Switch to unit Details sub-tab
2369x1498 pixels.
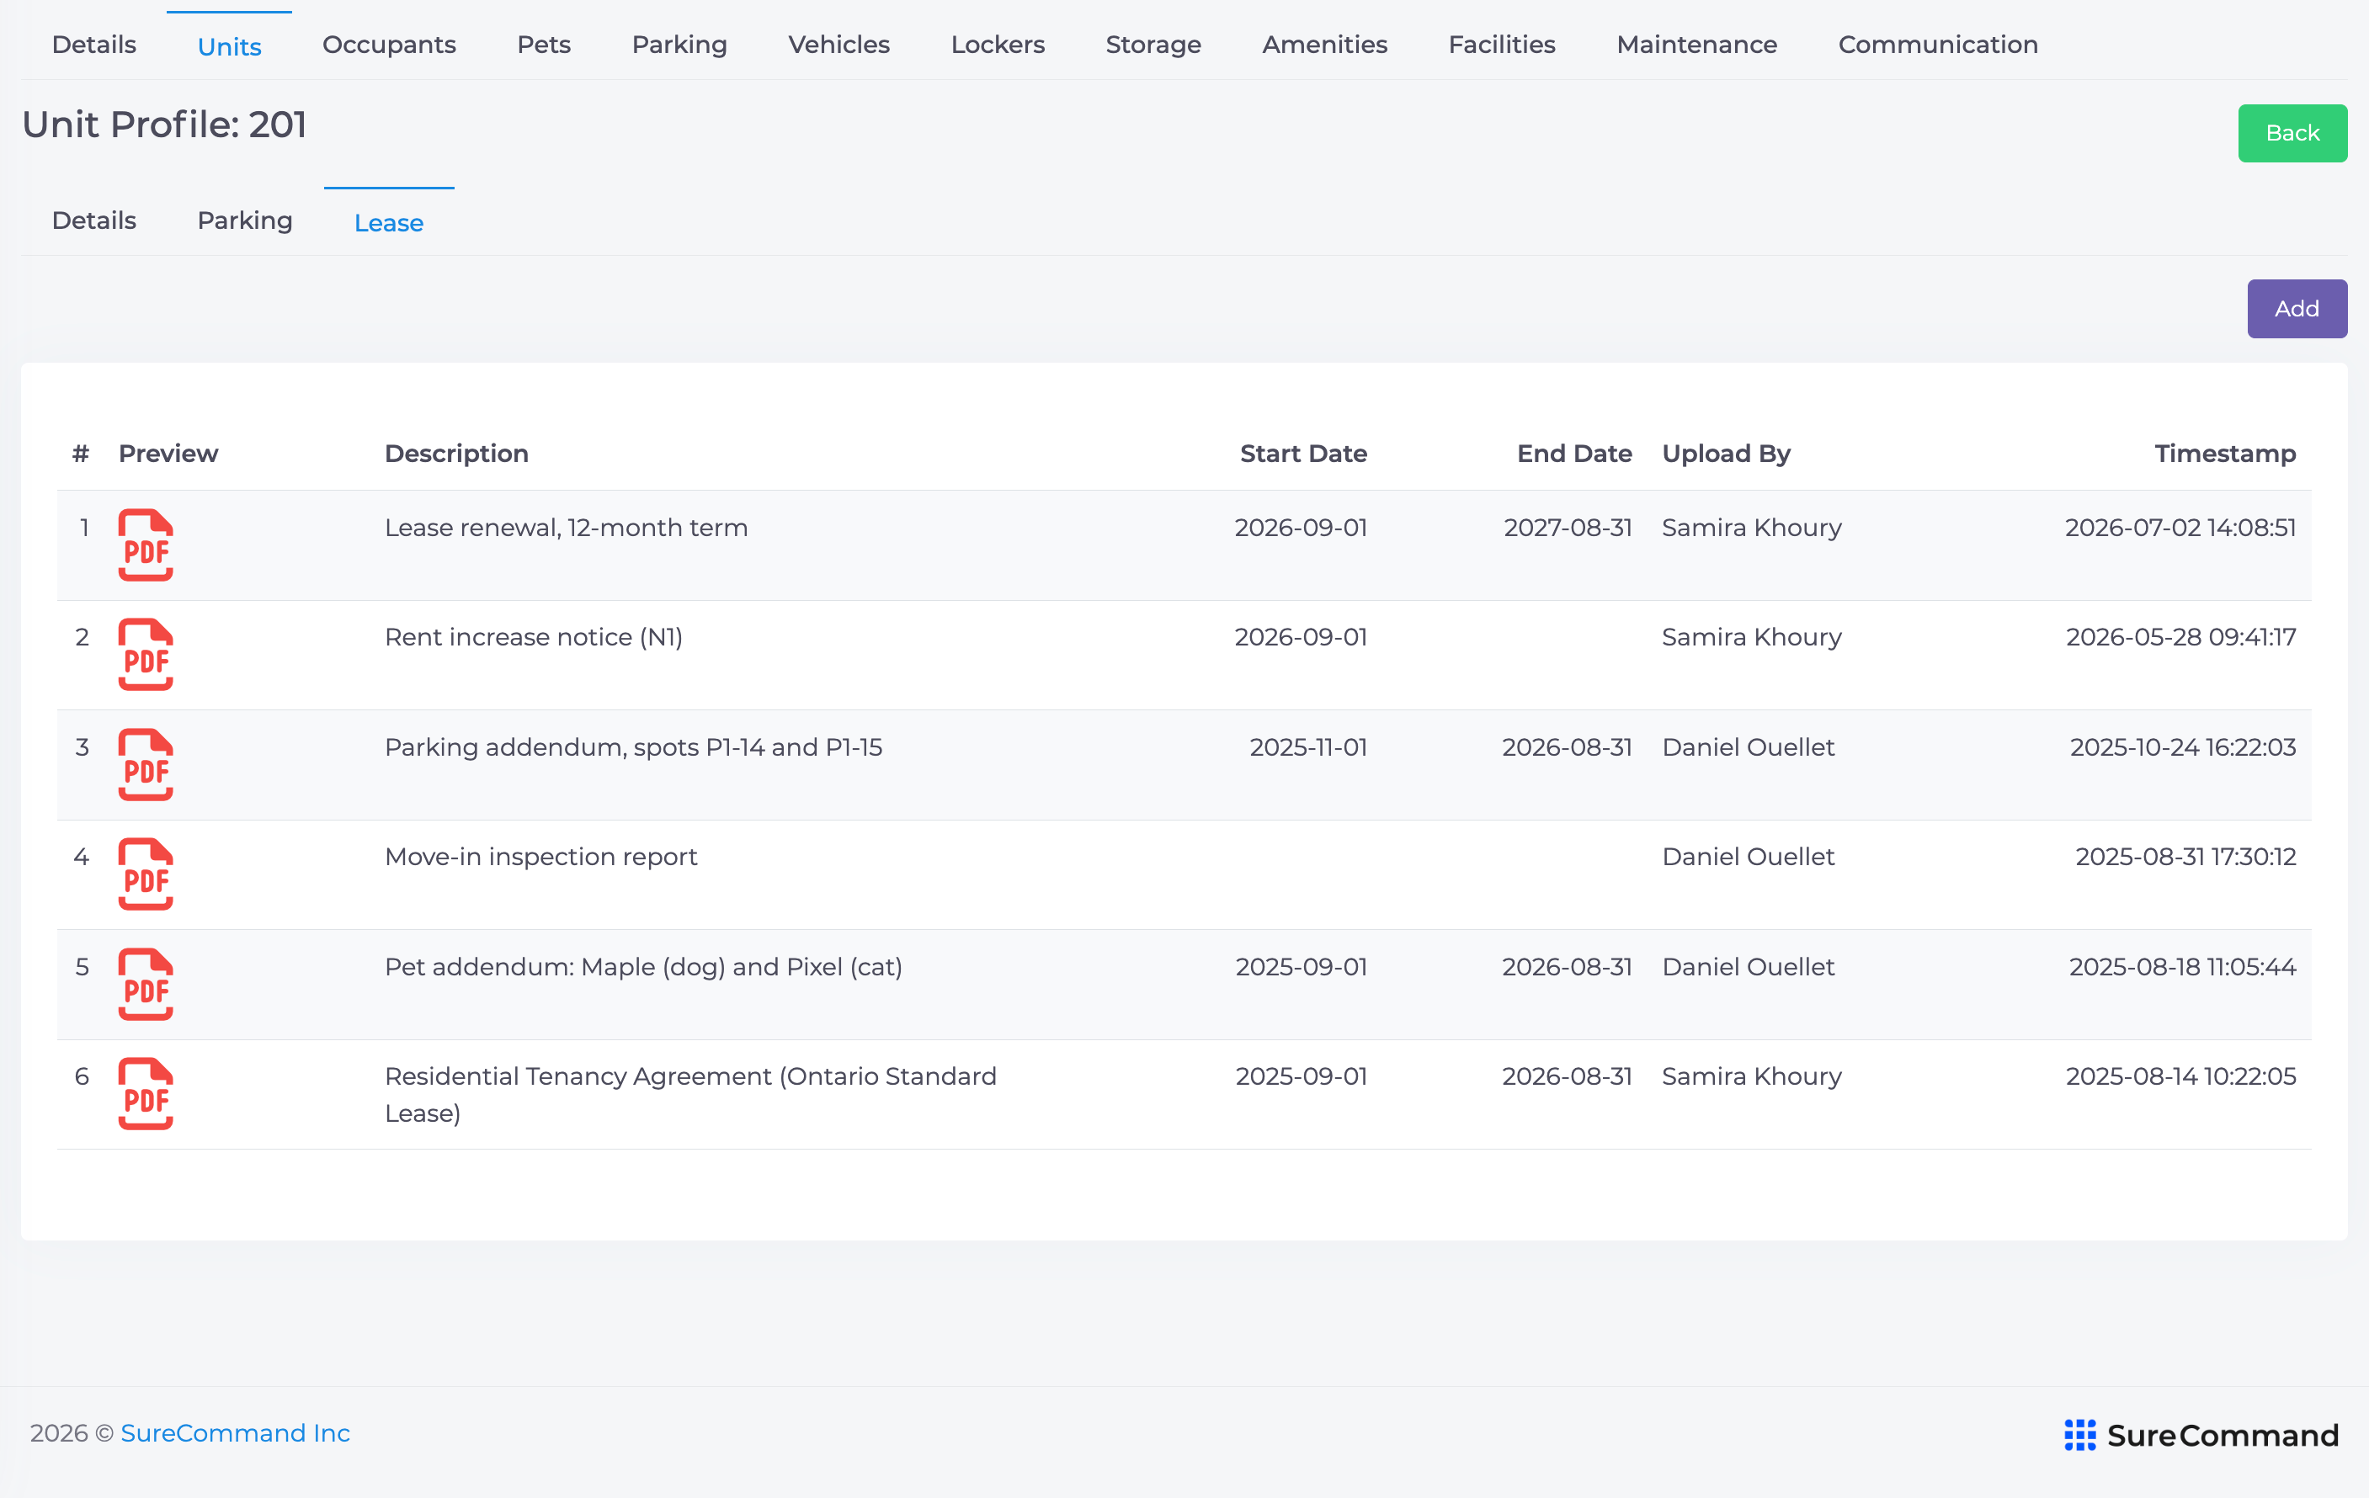pyautogui.click(x=93, y=220)
